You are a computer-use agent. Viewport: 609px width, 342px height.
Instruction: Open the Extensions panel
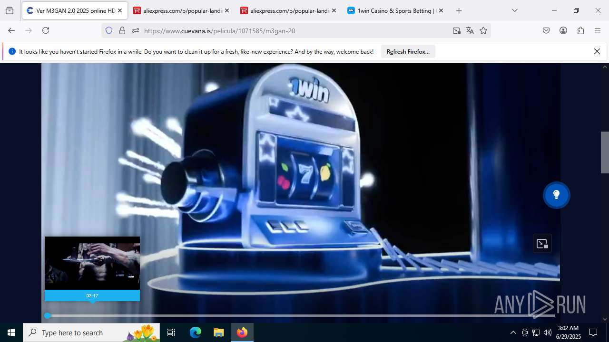(580, 30)
